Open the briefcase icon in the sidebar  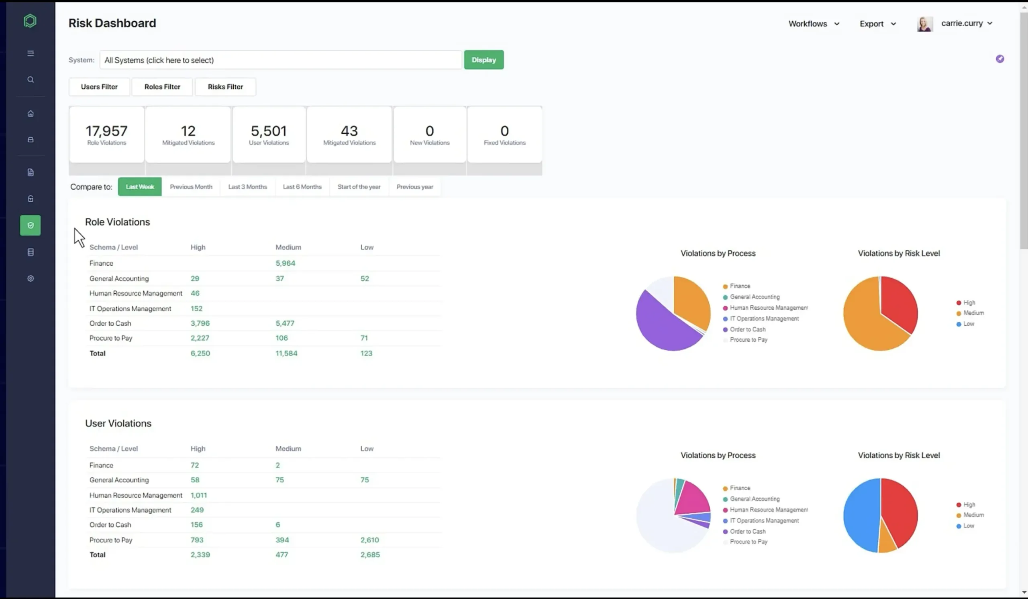[30, 140]
